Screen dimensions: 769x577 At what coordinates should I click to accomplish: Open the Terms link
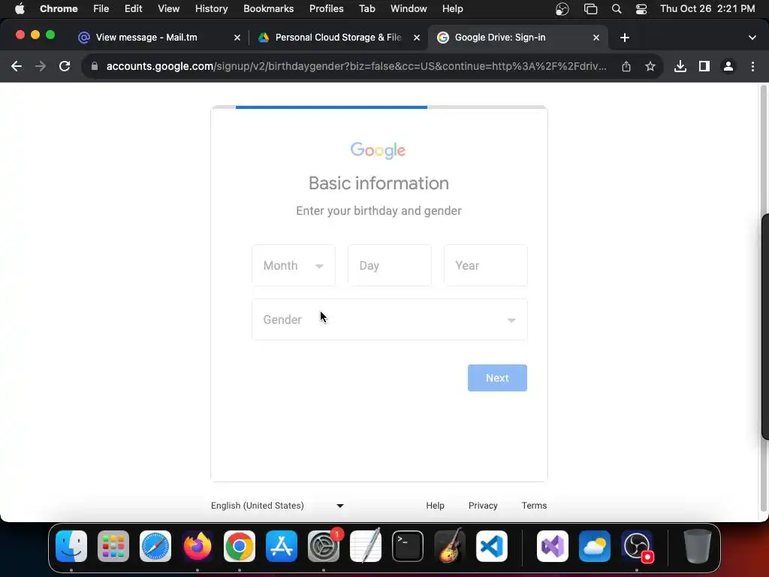534,506
